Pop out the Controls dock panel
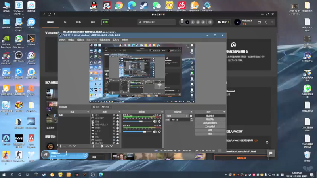 (x=224, y=112)
